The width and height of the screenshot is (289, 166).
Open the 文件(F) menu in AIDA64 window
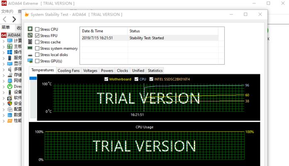point(7,11)
